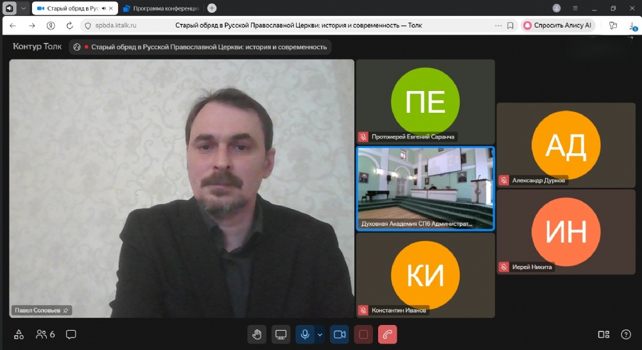
Task: Start screen sharing with the monitor icon
Action: 281,335
